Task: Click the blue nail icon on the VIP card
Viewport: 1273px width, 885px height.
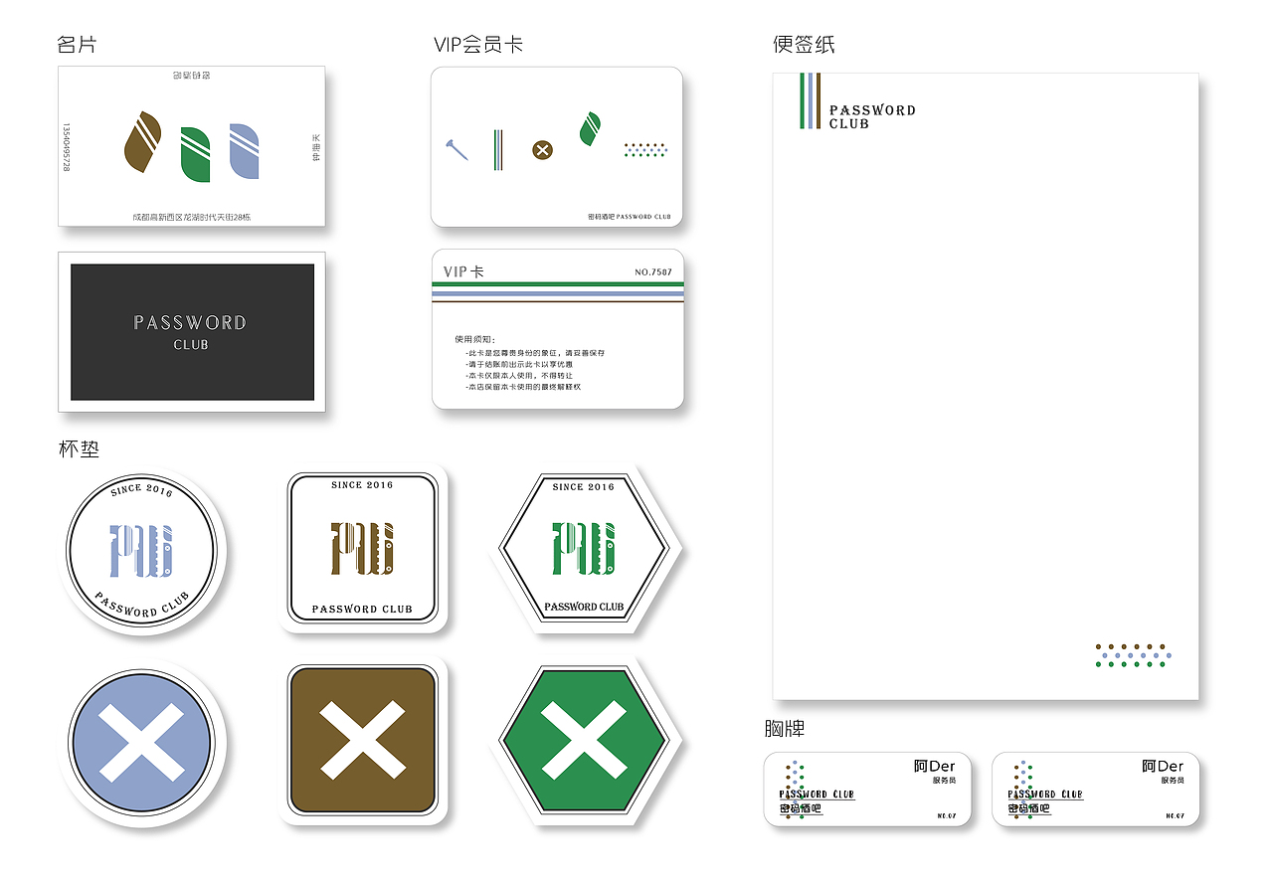Action: pos(456,150)
